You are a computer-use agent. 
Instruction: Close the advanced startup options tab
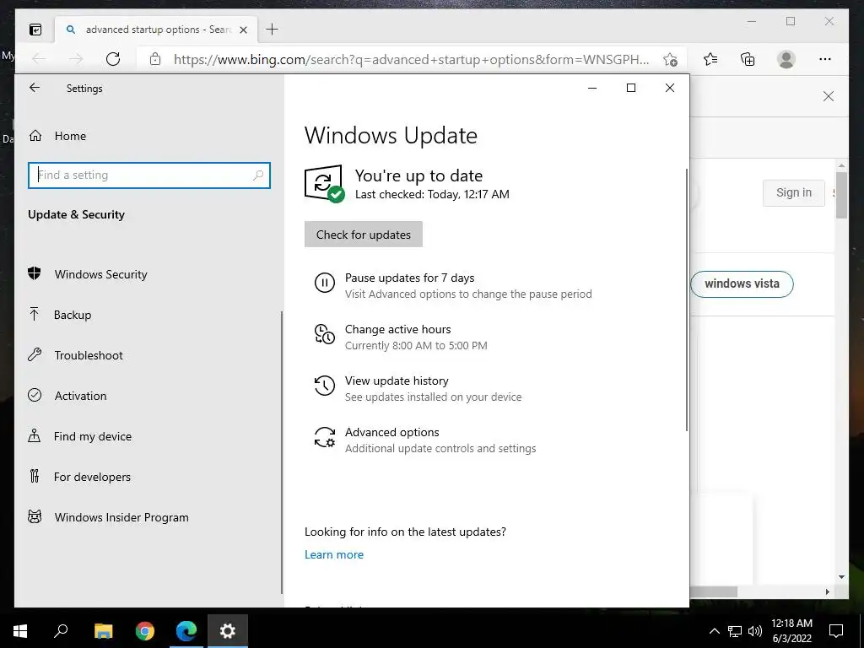click(x=243, y=30)
